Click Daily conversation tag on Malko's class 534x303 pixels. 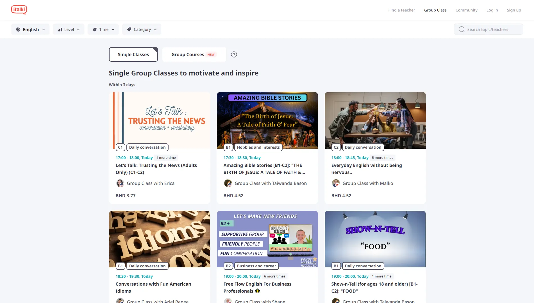pyautogui.click(x=363, y=147)
